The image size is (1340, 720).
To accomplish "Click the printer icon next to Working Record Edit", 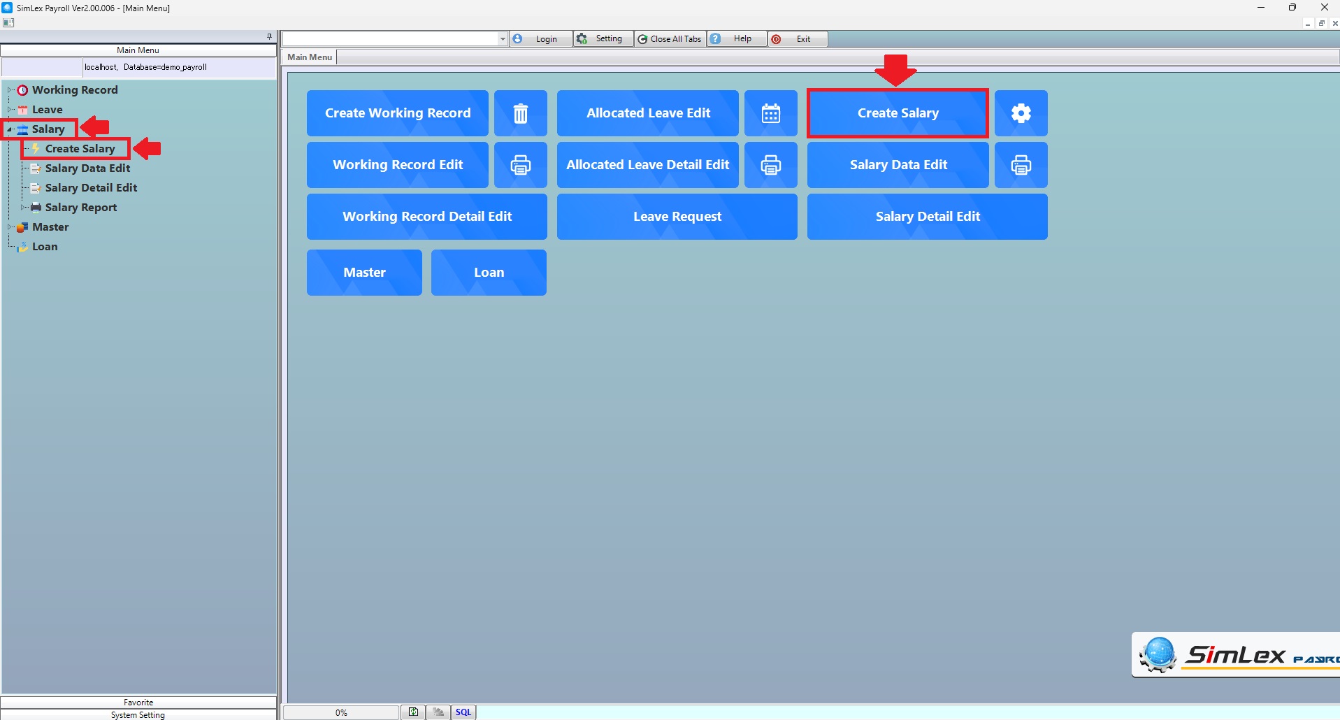I will (x=520, y=165).
